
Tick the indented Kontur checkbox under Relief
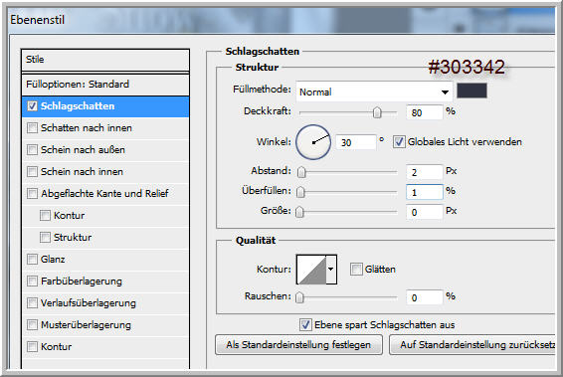(x=45, y=216)
